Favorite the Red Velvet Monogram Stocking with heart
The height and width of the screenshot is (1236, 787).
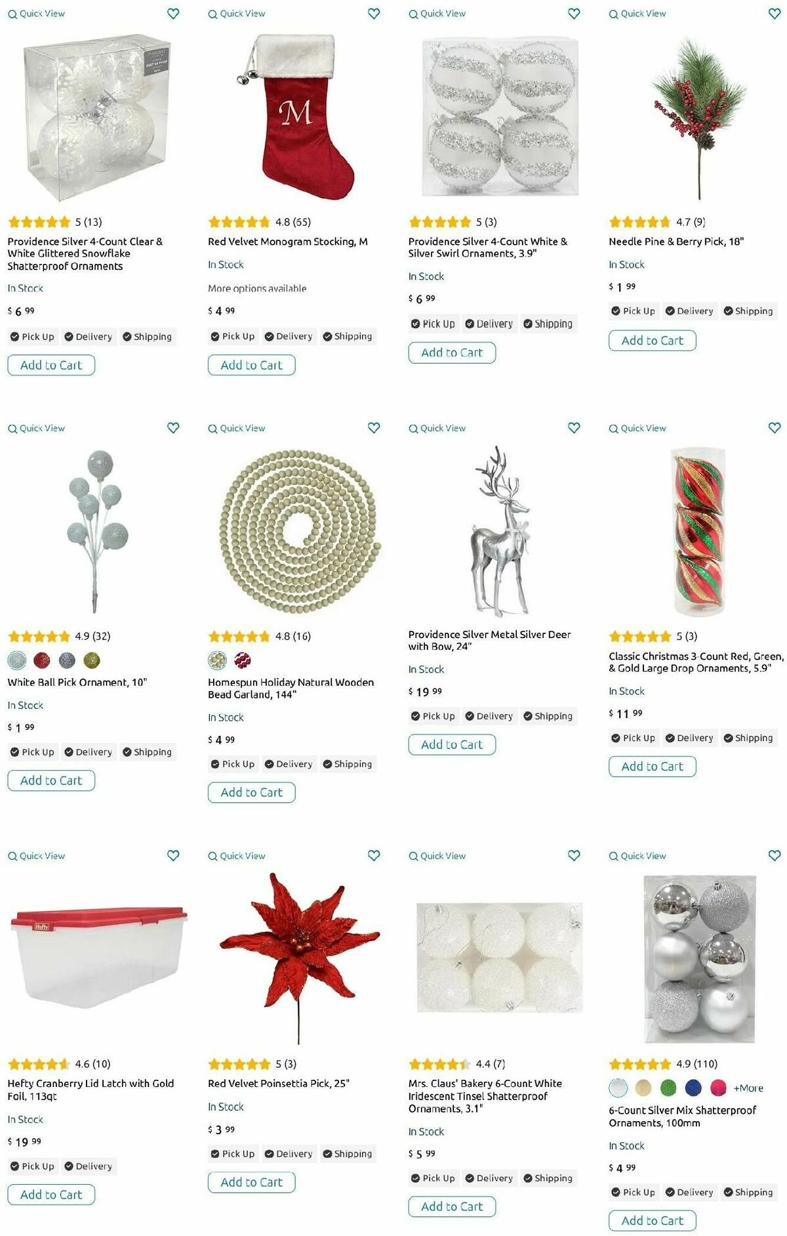click(374, 13)
